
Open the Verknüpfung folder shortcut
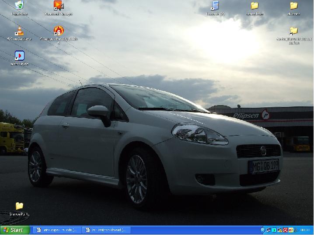(294, 31)
